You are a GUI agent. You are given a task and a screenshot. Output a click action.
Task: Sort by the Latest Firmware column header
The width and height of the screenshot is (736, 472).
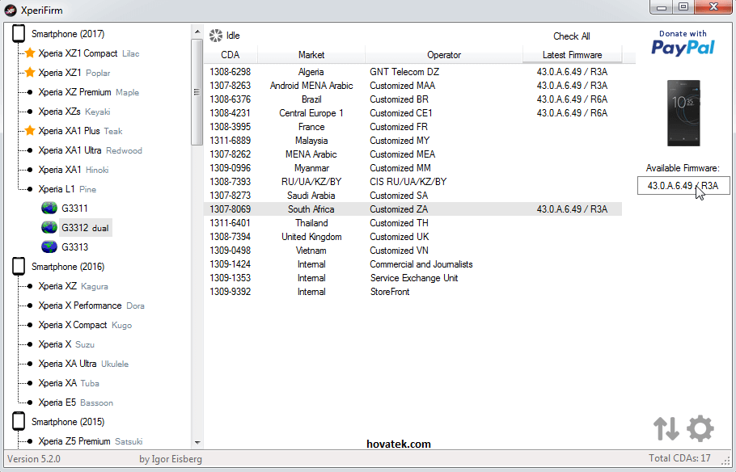click(x=572, y=55)
